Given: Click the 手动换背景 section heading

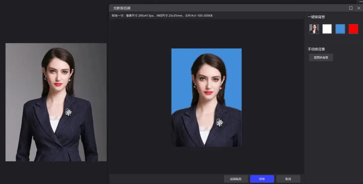Looking at the screenshot, I should point(316,49).
